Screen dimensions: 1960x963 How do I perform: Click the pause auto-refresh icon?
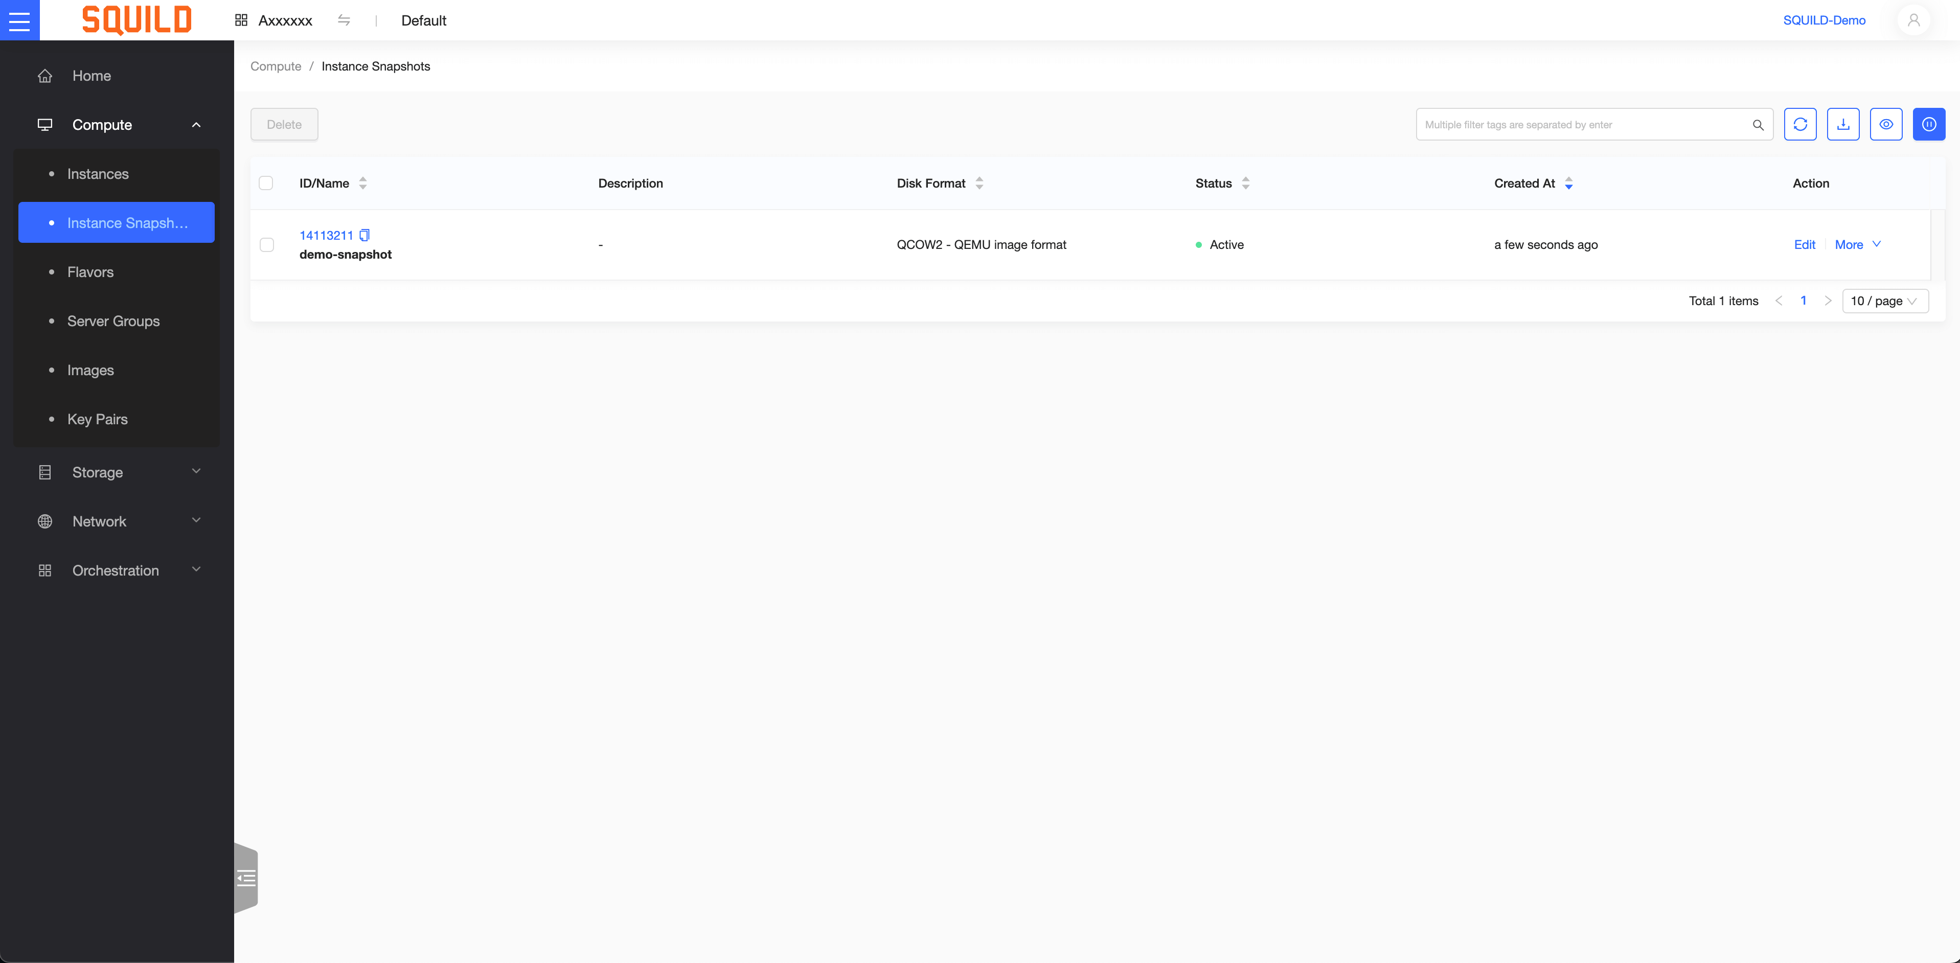pos(1929,124)
